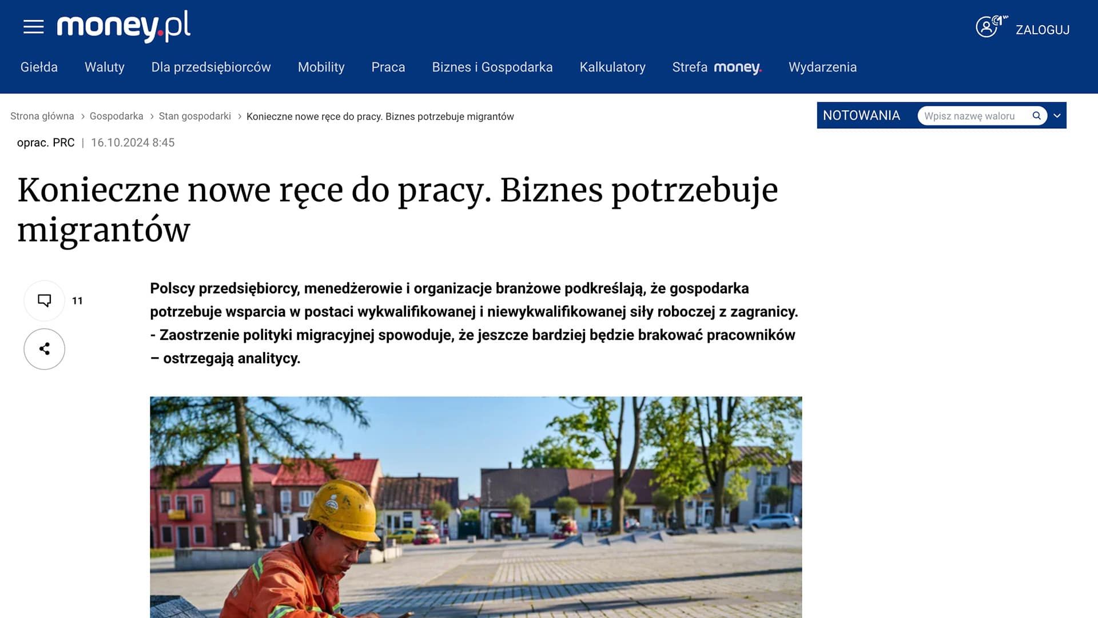Viewport: 1098px width, 618px height.
Task: Click the comment count 11
Action: tap(77, 301)
